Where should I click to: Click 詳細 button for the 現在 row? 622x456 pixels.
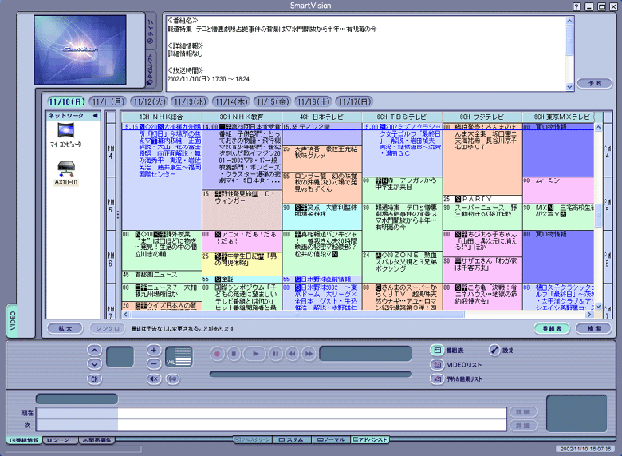click(x=523, y=412)
